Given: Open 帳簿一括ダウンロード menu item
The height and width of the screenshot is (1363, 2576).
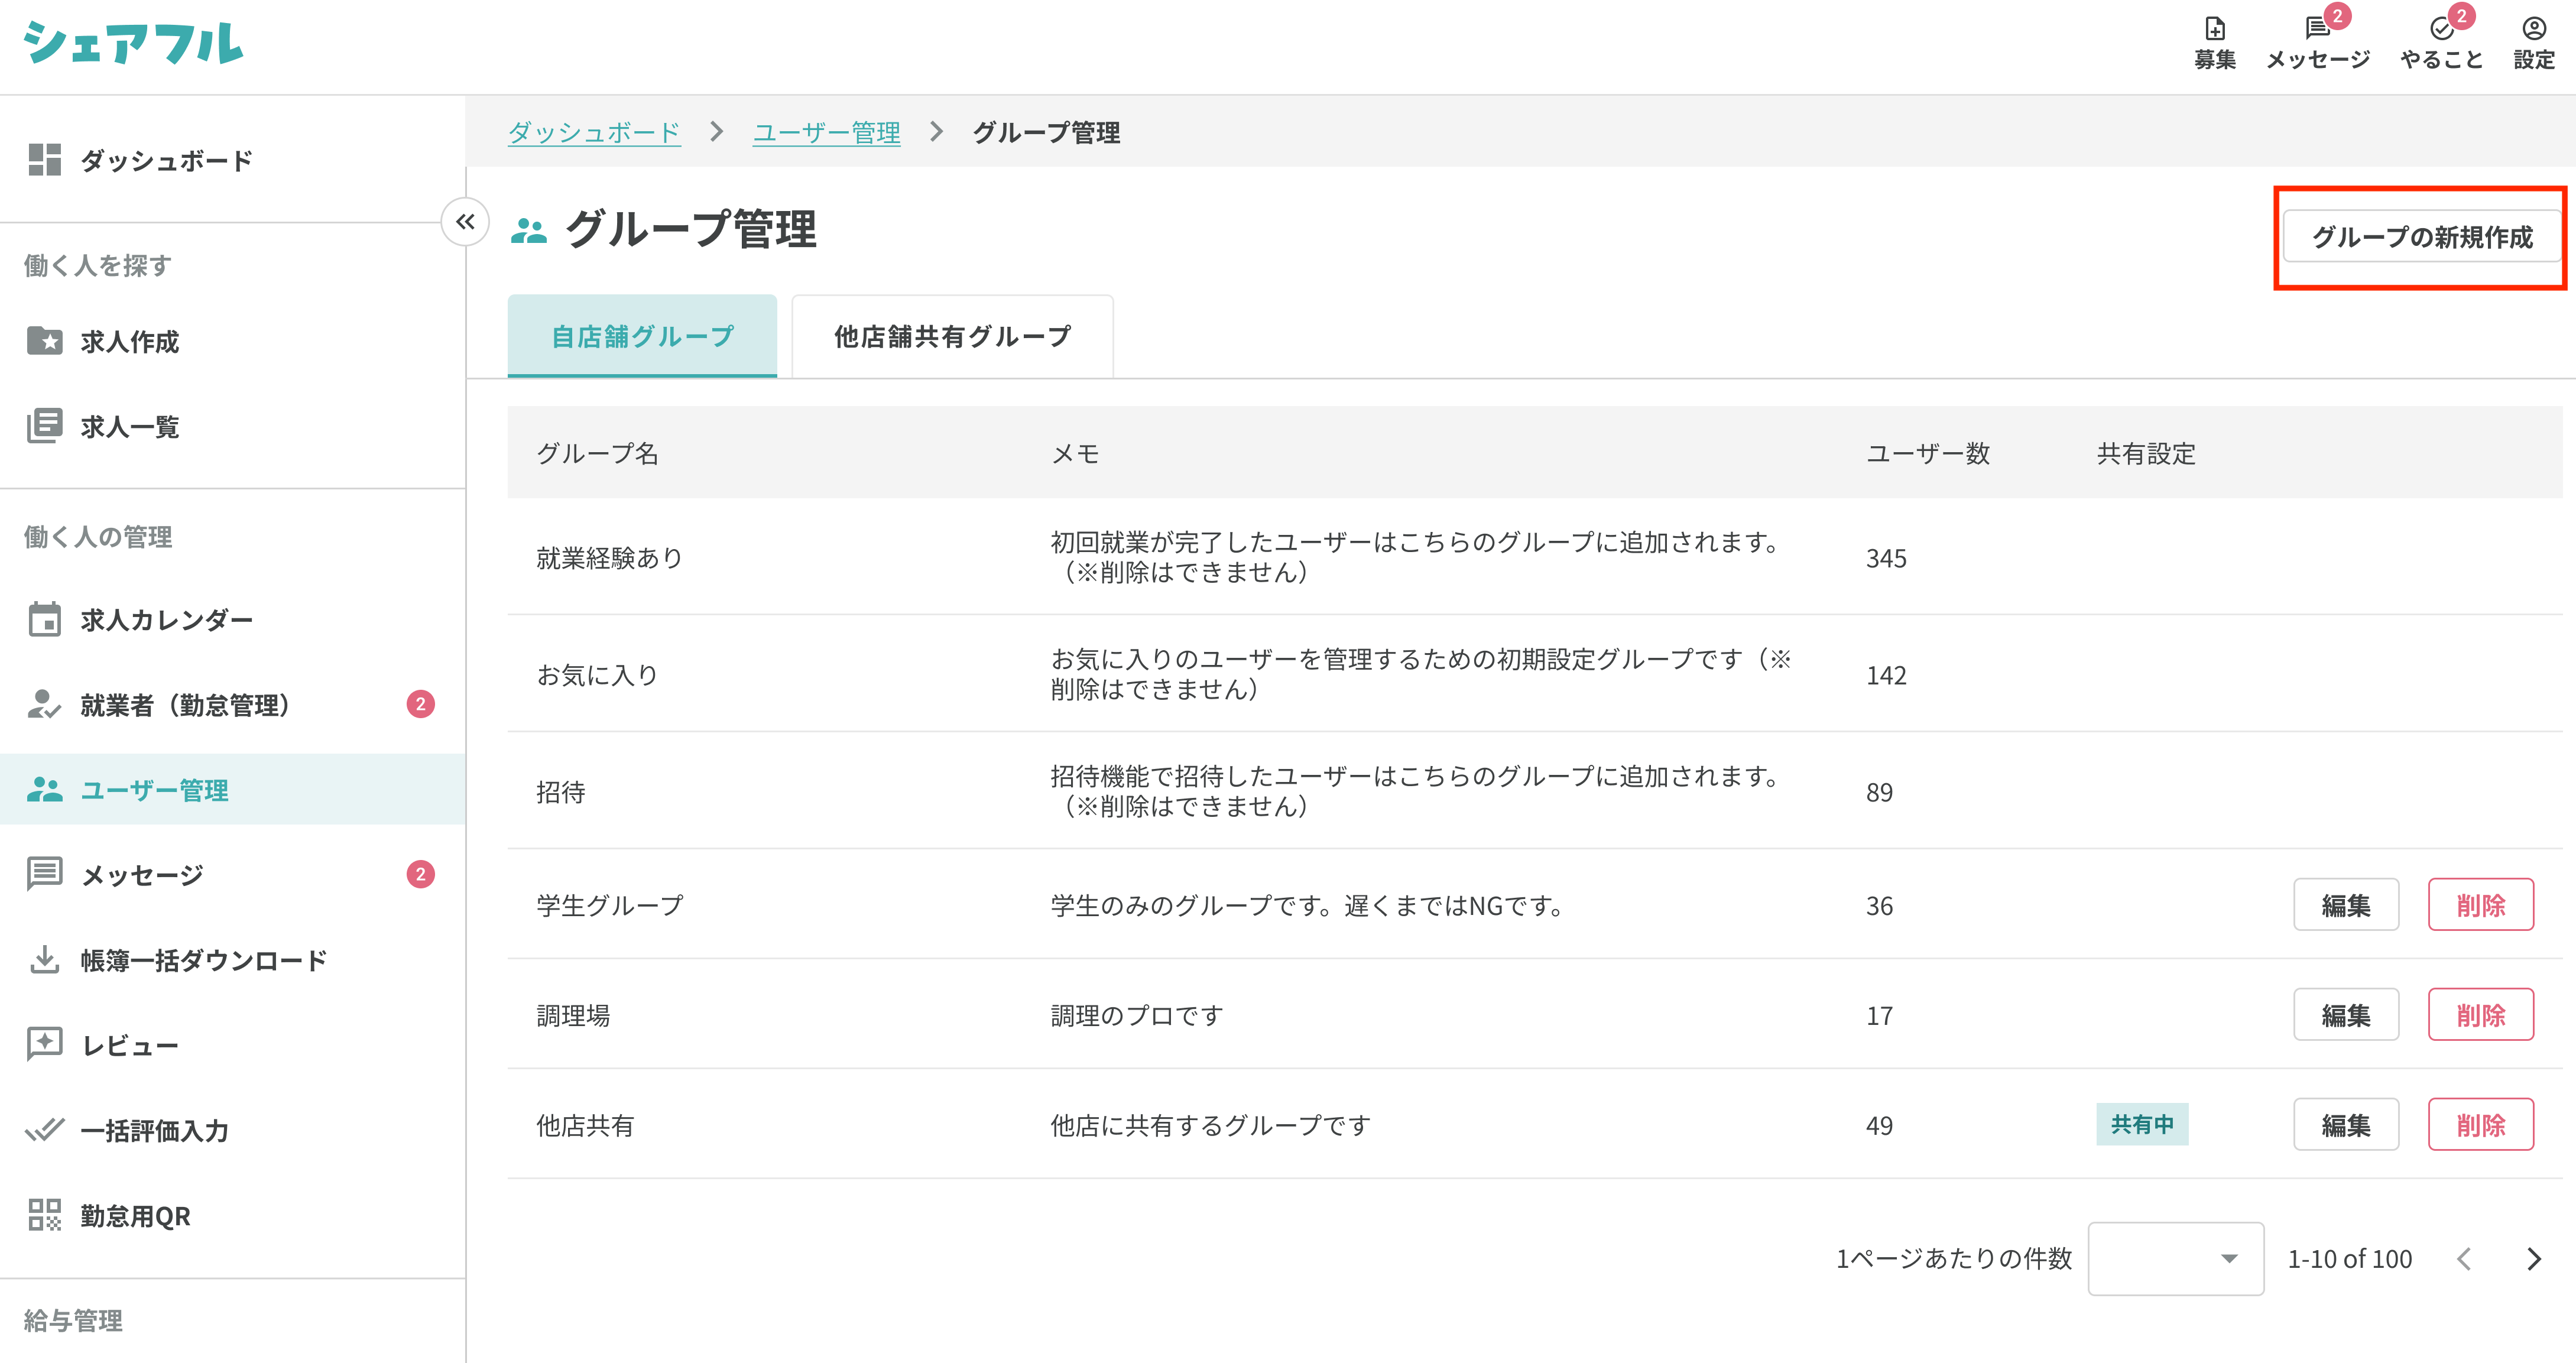Looking at the screenshot, I should (232, 959).
